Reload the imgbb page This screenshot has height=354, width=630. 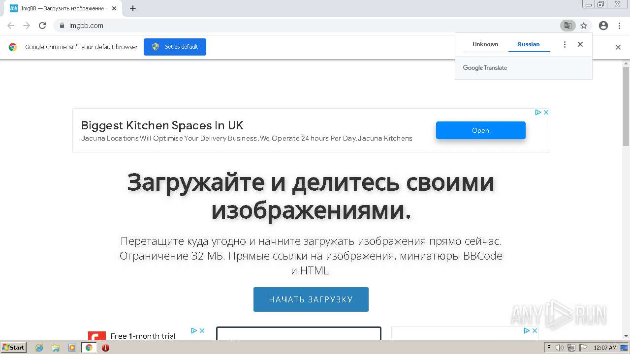(x=42, y=26)
